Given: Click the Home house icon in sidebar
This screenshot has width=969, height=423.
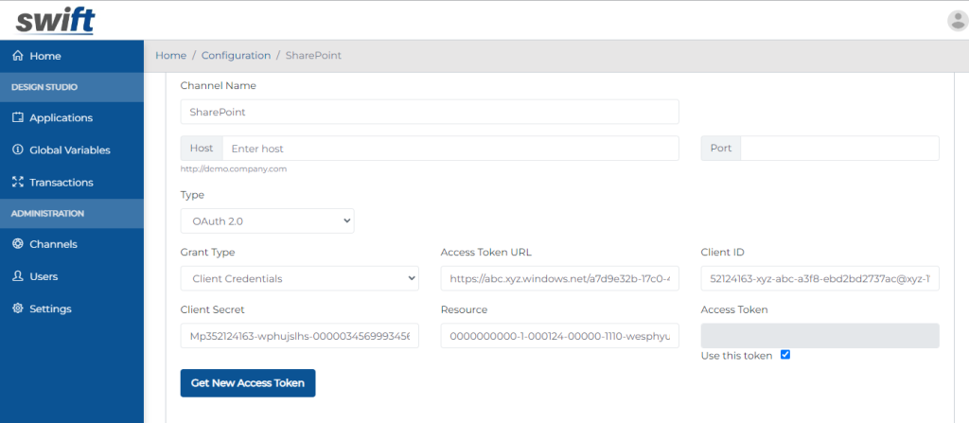Looking at the screenshot, I should tap(17, 56).
